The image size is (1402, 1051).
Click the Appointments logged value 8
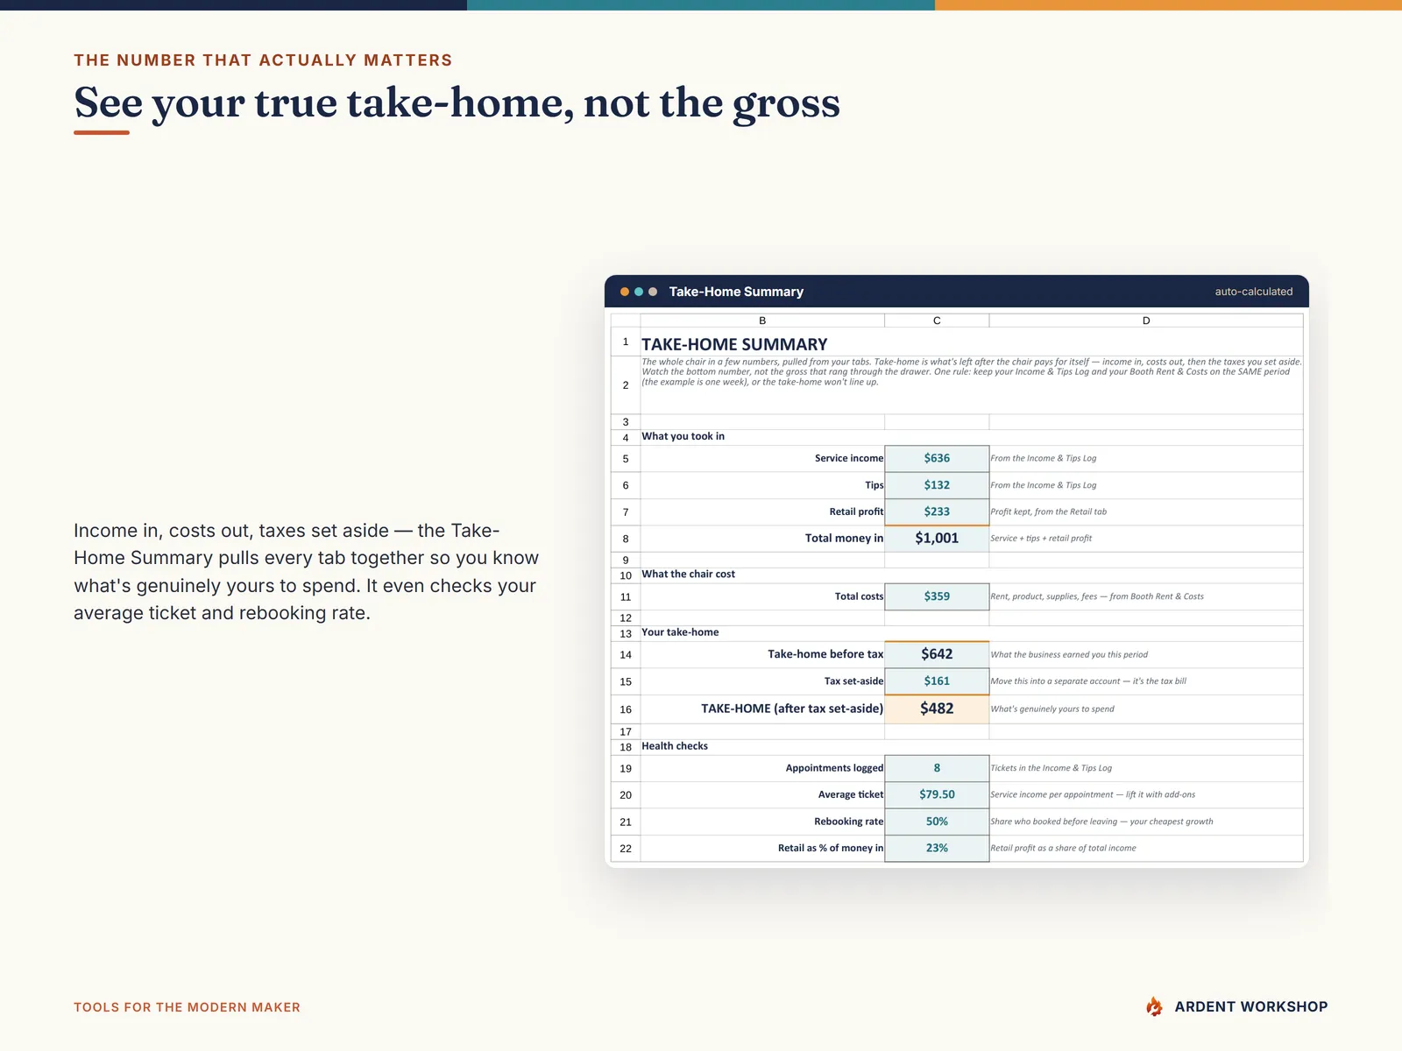coord(937,768)
